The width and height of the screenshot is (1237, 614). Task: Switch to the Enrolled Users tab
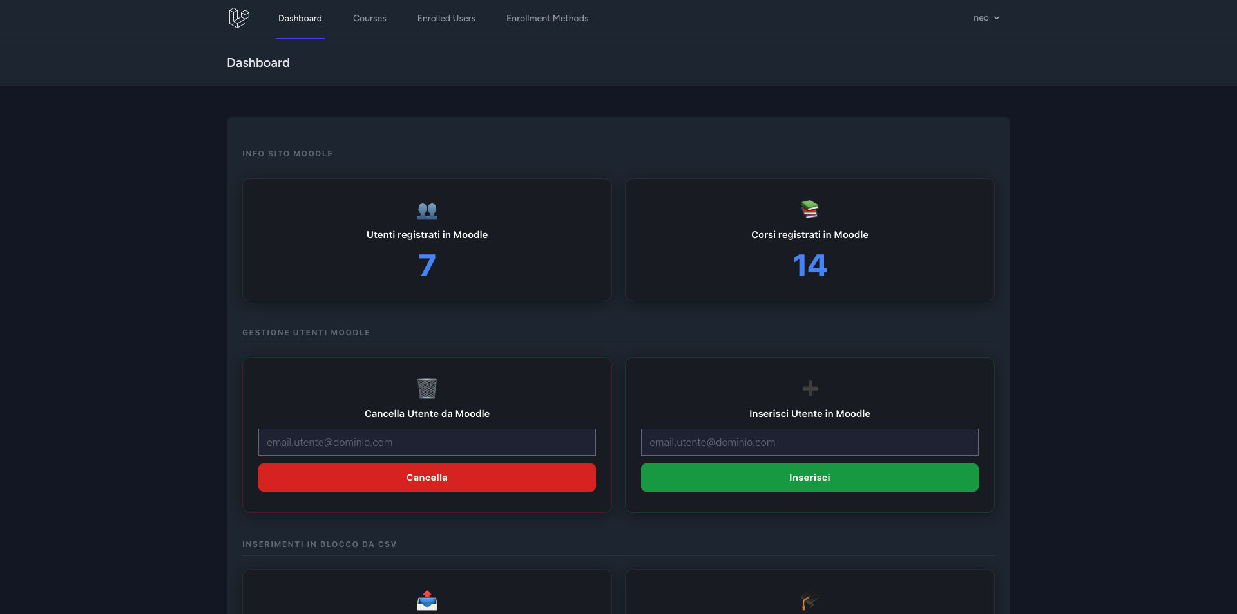pyautogui.click(x=446, y=19)
